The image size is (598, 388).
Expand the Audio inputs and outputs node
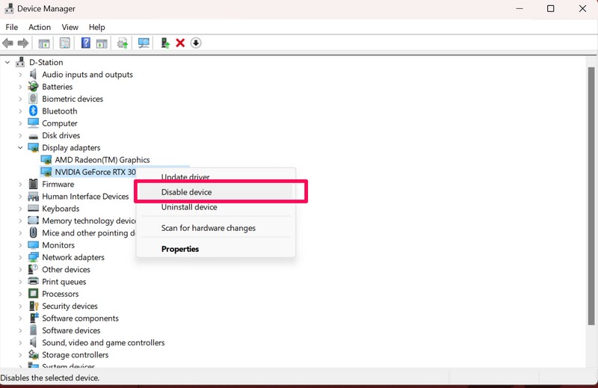pos(20,75)
